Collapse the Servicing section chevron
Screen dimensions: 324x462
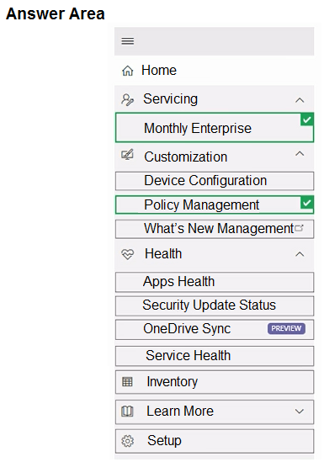pos(300,100)
